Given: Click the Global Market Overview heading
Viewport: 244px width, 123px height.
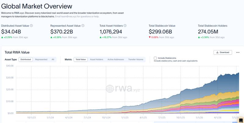Looking at the screenshot, I should coord(37,6).
